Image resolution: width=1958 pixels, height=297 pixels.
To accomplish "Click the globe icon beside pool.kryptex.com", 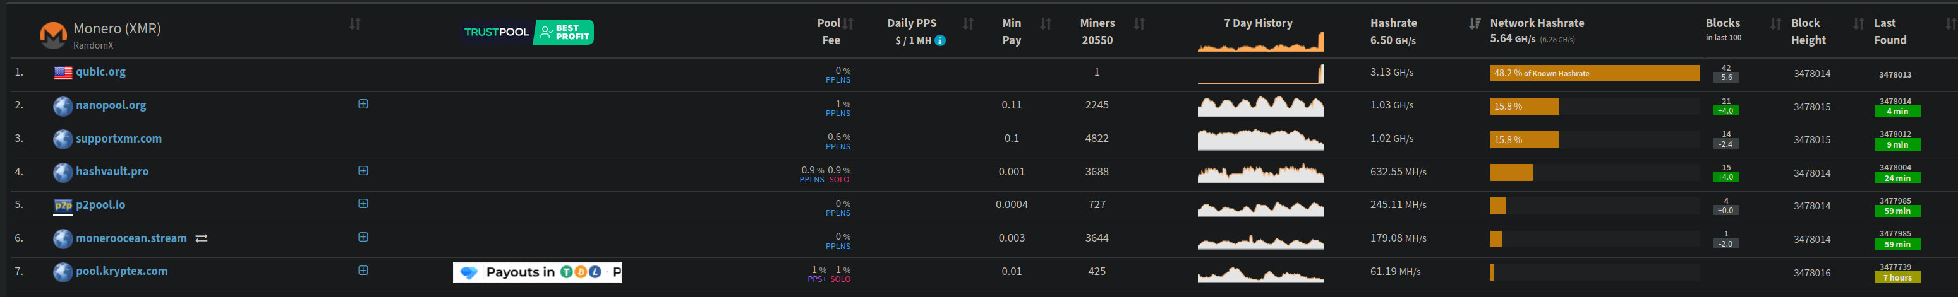I will click(x=63, y=272).
